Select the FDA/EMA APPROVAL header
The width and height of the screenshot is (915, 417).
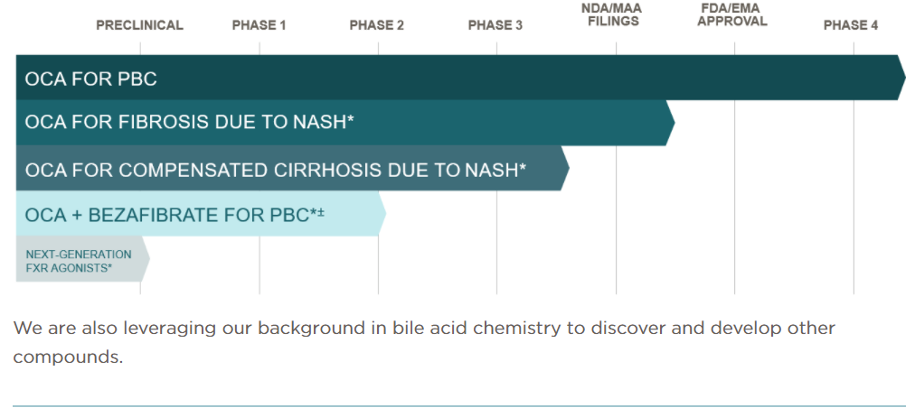click(732, 15)
